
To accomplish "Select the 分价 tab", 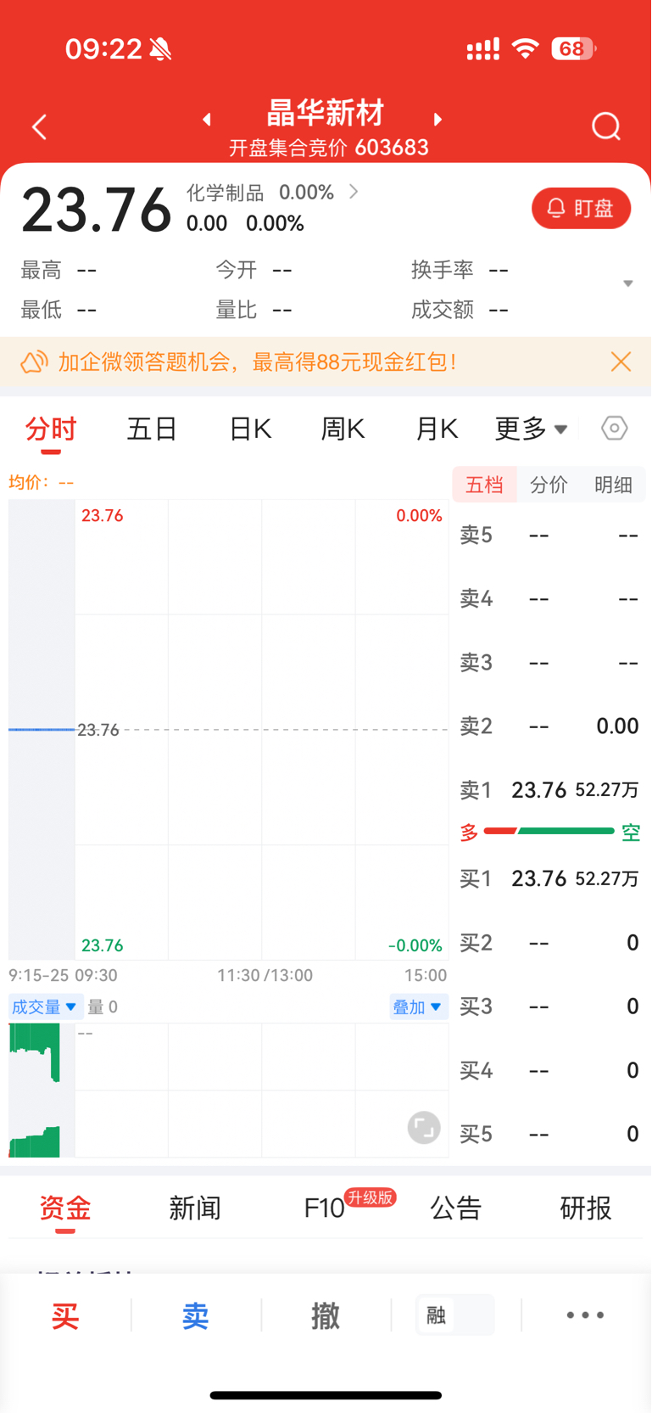I will coord(549,485).
